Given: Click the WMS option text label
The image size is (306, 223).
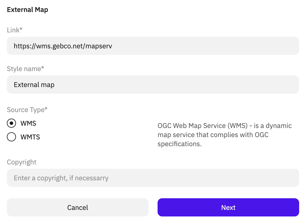Looking at the screenshot, I should 28,123.
